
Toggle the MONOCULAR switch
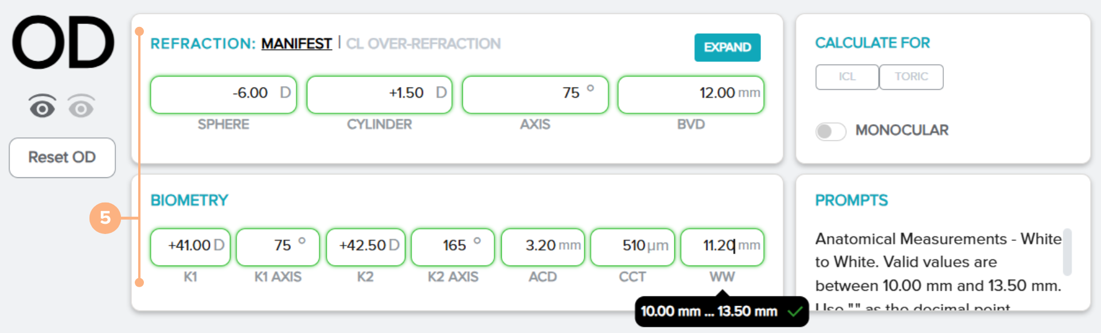(x=830, y=132)
